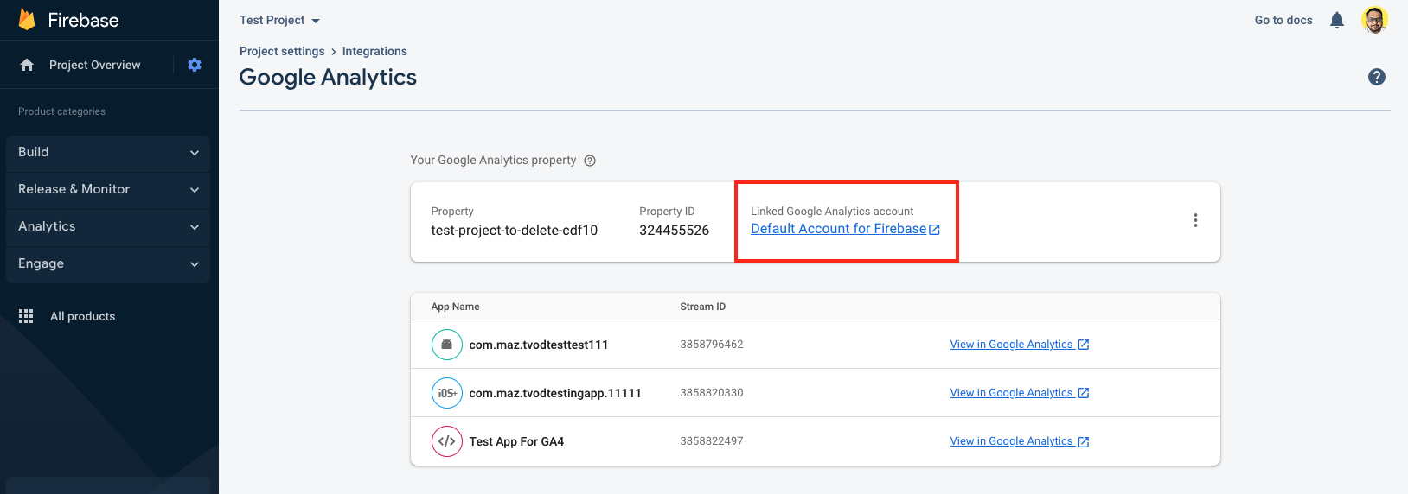Expand the Release & Monitor category
This screenshot has height=494, width=1408.
(x=108, y=189)
